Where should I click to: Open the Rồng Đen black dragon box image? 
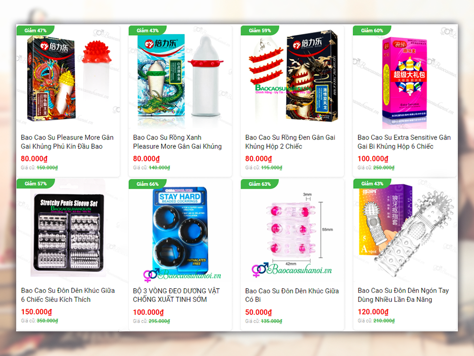click(292, 78)
